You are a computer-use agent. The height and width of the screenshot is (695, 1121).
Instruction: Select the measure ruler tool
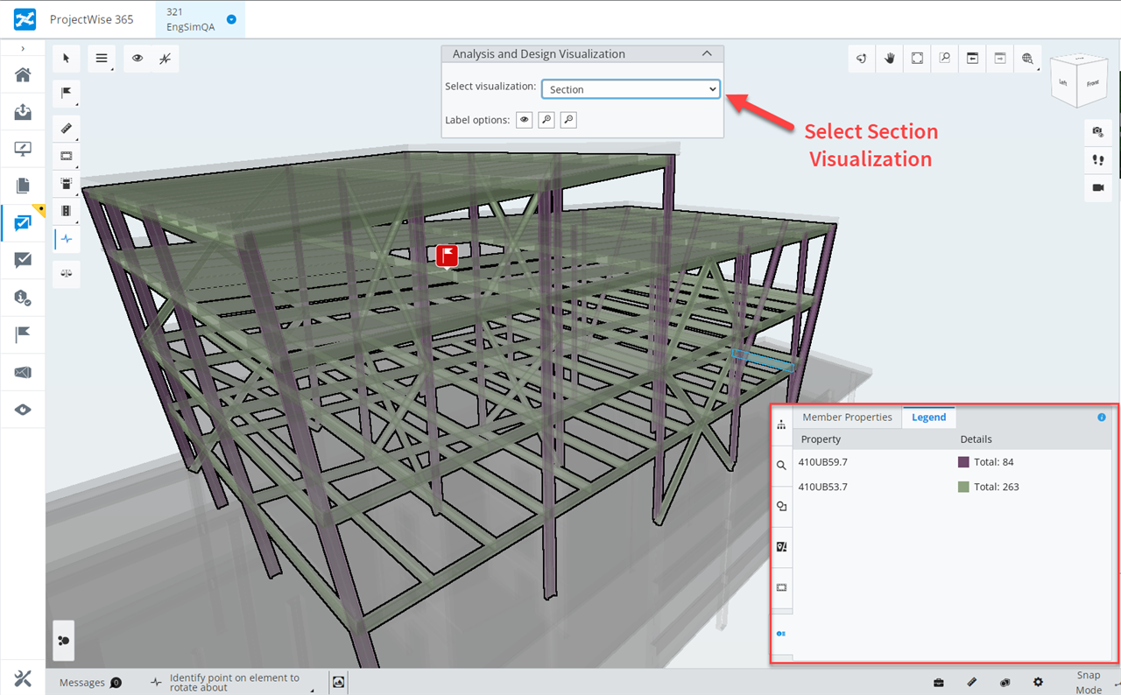click(x=67, y=129)
